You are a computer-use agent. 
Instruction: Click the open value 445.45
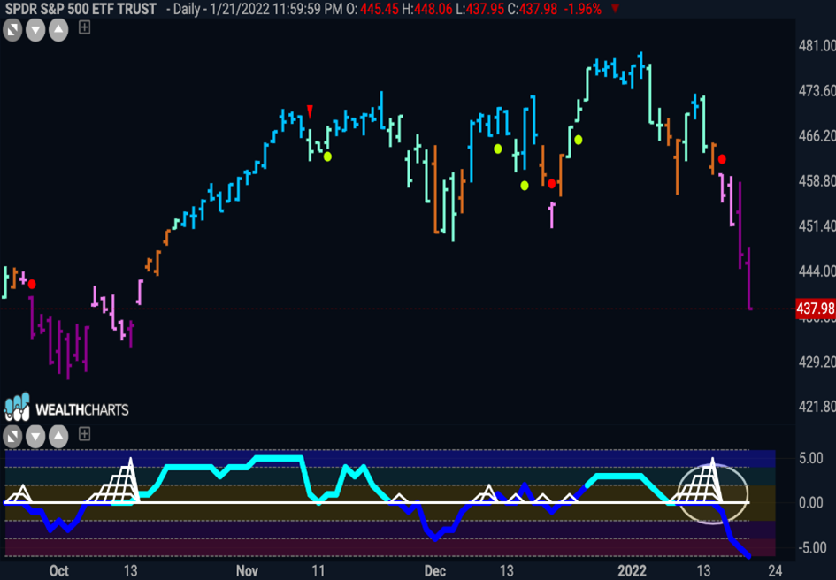pyautogui.click(x=380, y=9)
